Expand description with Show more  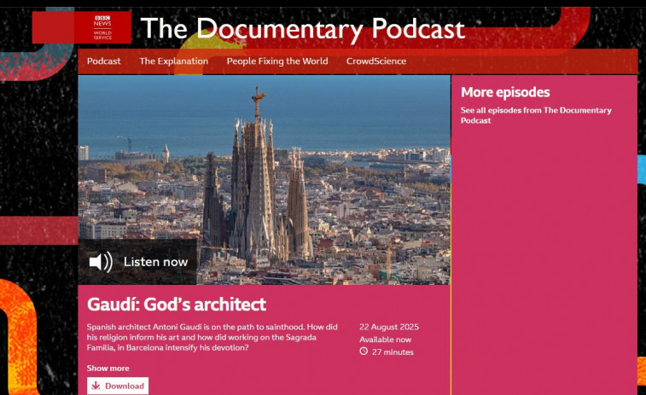108,369
